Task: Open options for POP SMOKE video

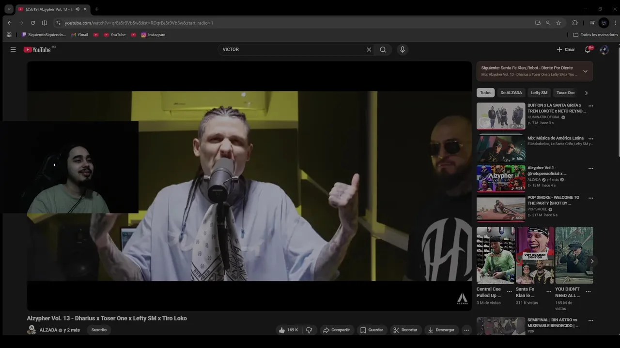Action: pos(590,198)
